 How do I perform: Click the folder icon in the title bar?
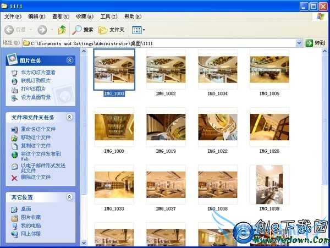coord(4,6)
